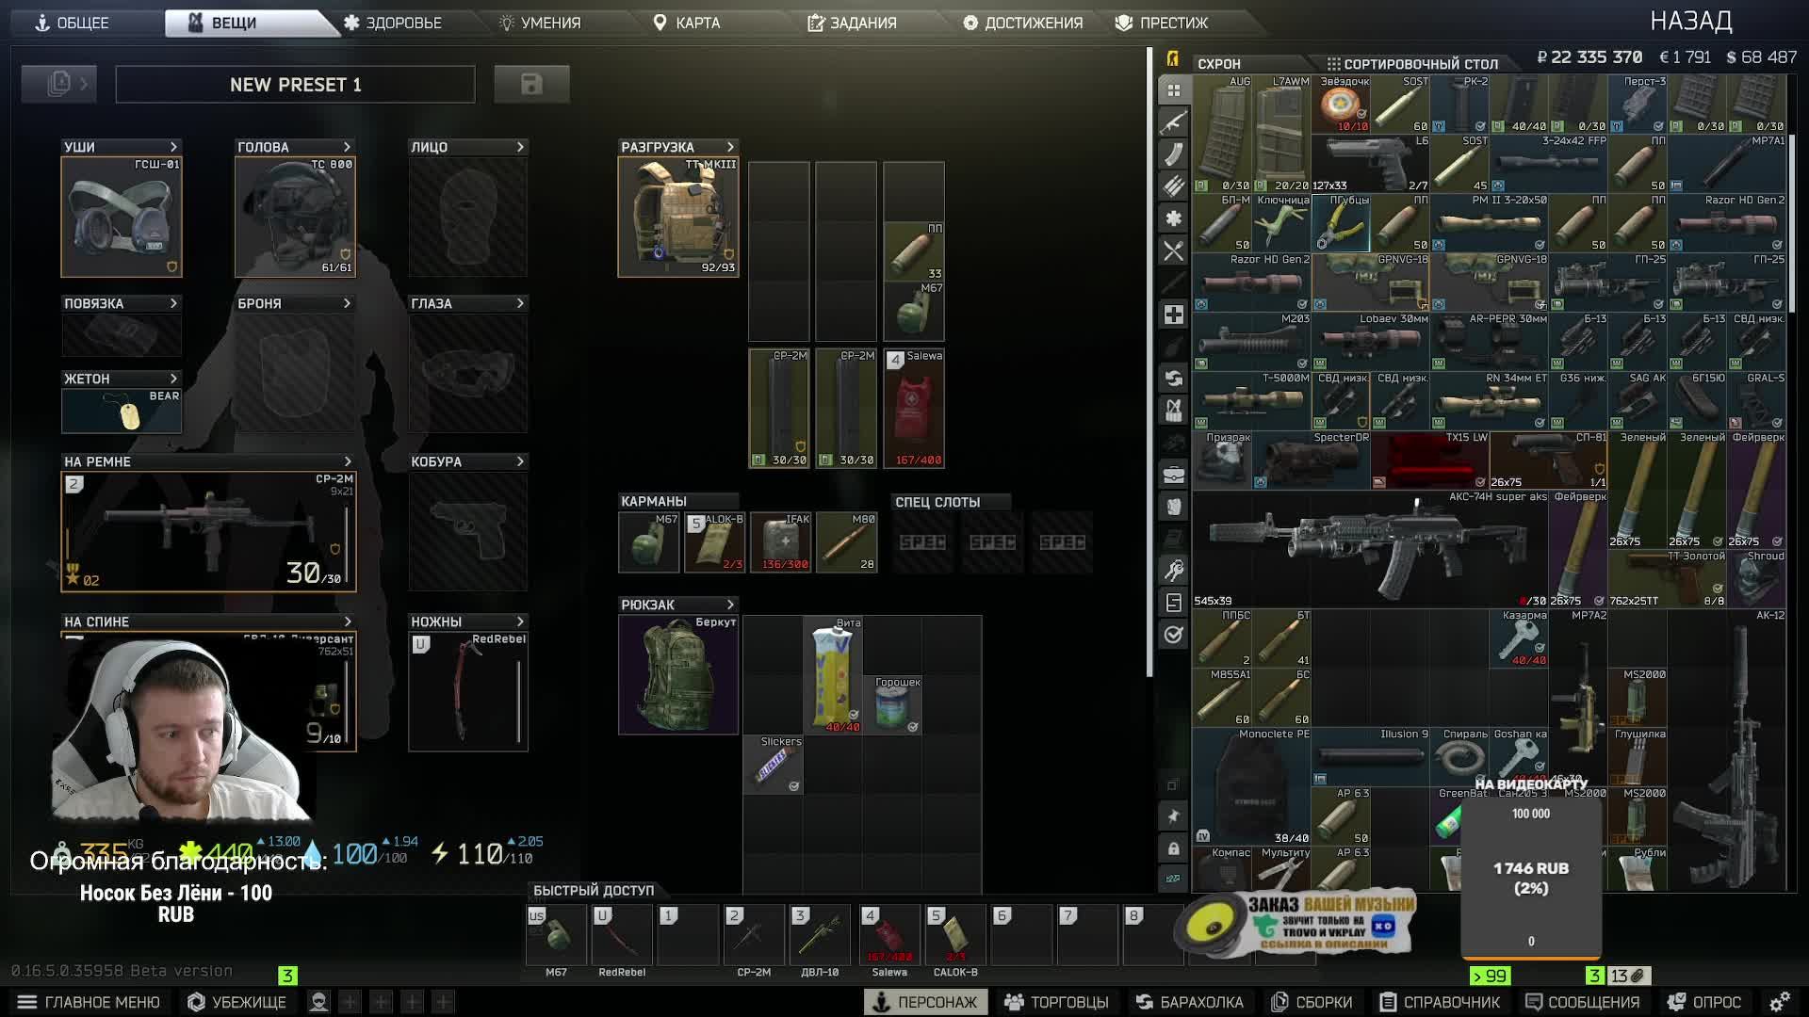Expand the ГОЛОВА slot arrow
1809x1017 pixels.
[347, 147]
